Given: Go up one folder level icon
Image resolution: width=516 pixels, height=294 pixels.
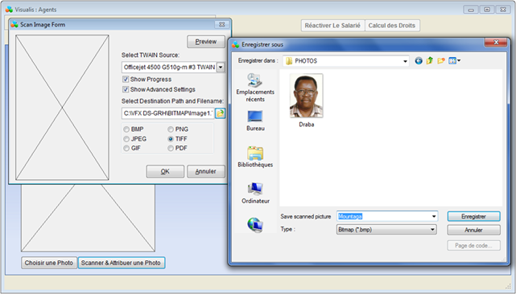Looking at the screenshot, I should pyautogui.click(x=429, y=61).
